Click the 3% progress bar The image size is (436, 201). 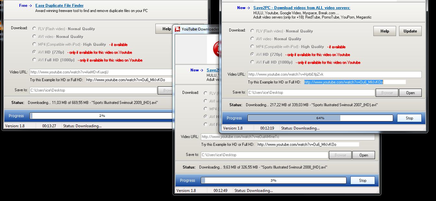(x=273, y=180)
